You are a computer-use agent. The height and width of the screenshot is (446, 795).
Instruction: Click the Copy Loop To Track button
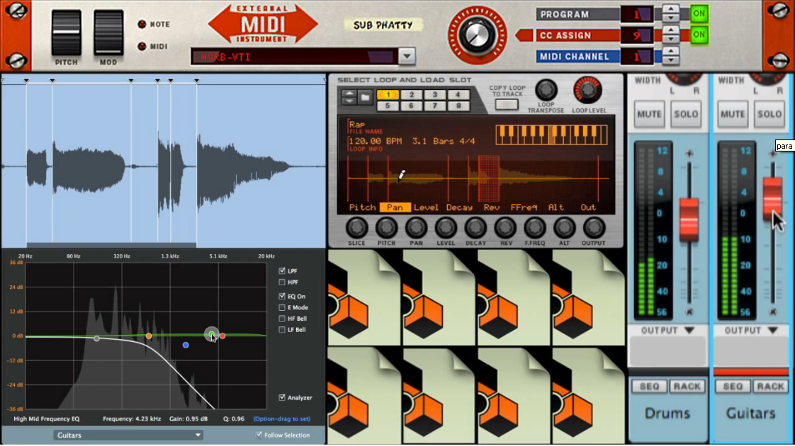(507, 104)
